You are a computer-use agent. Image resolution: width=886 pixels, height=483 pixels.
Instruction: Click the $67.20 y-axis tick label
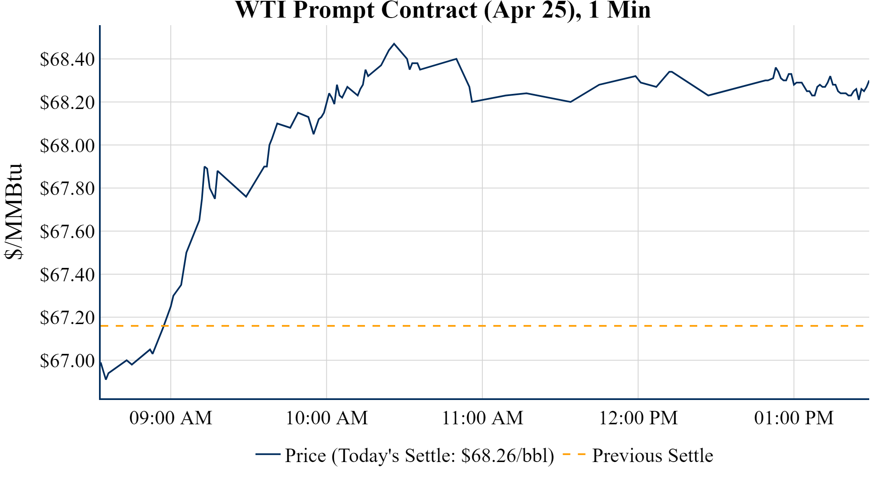click(67, 318)
